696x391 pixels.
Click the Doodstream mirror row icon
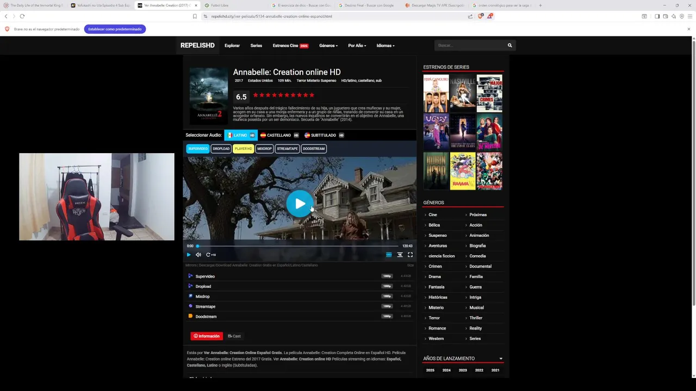pyautogui.click(x=190, y=316)
